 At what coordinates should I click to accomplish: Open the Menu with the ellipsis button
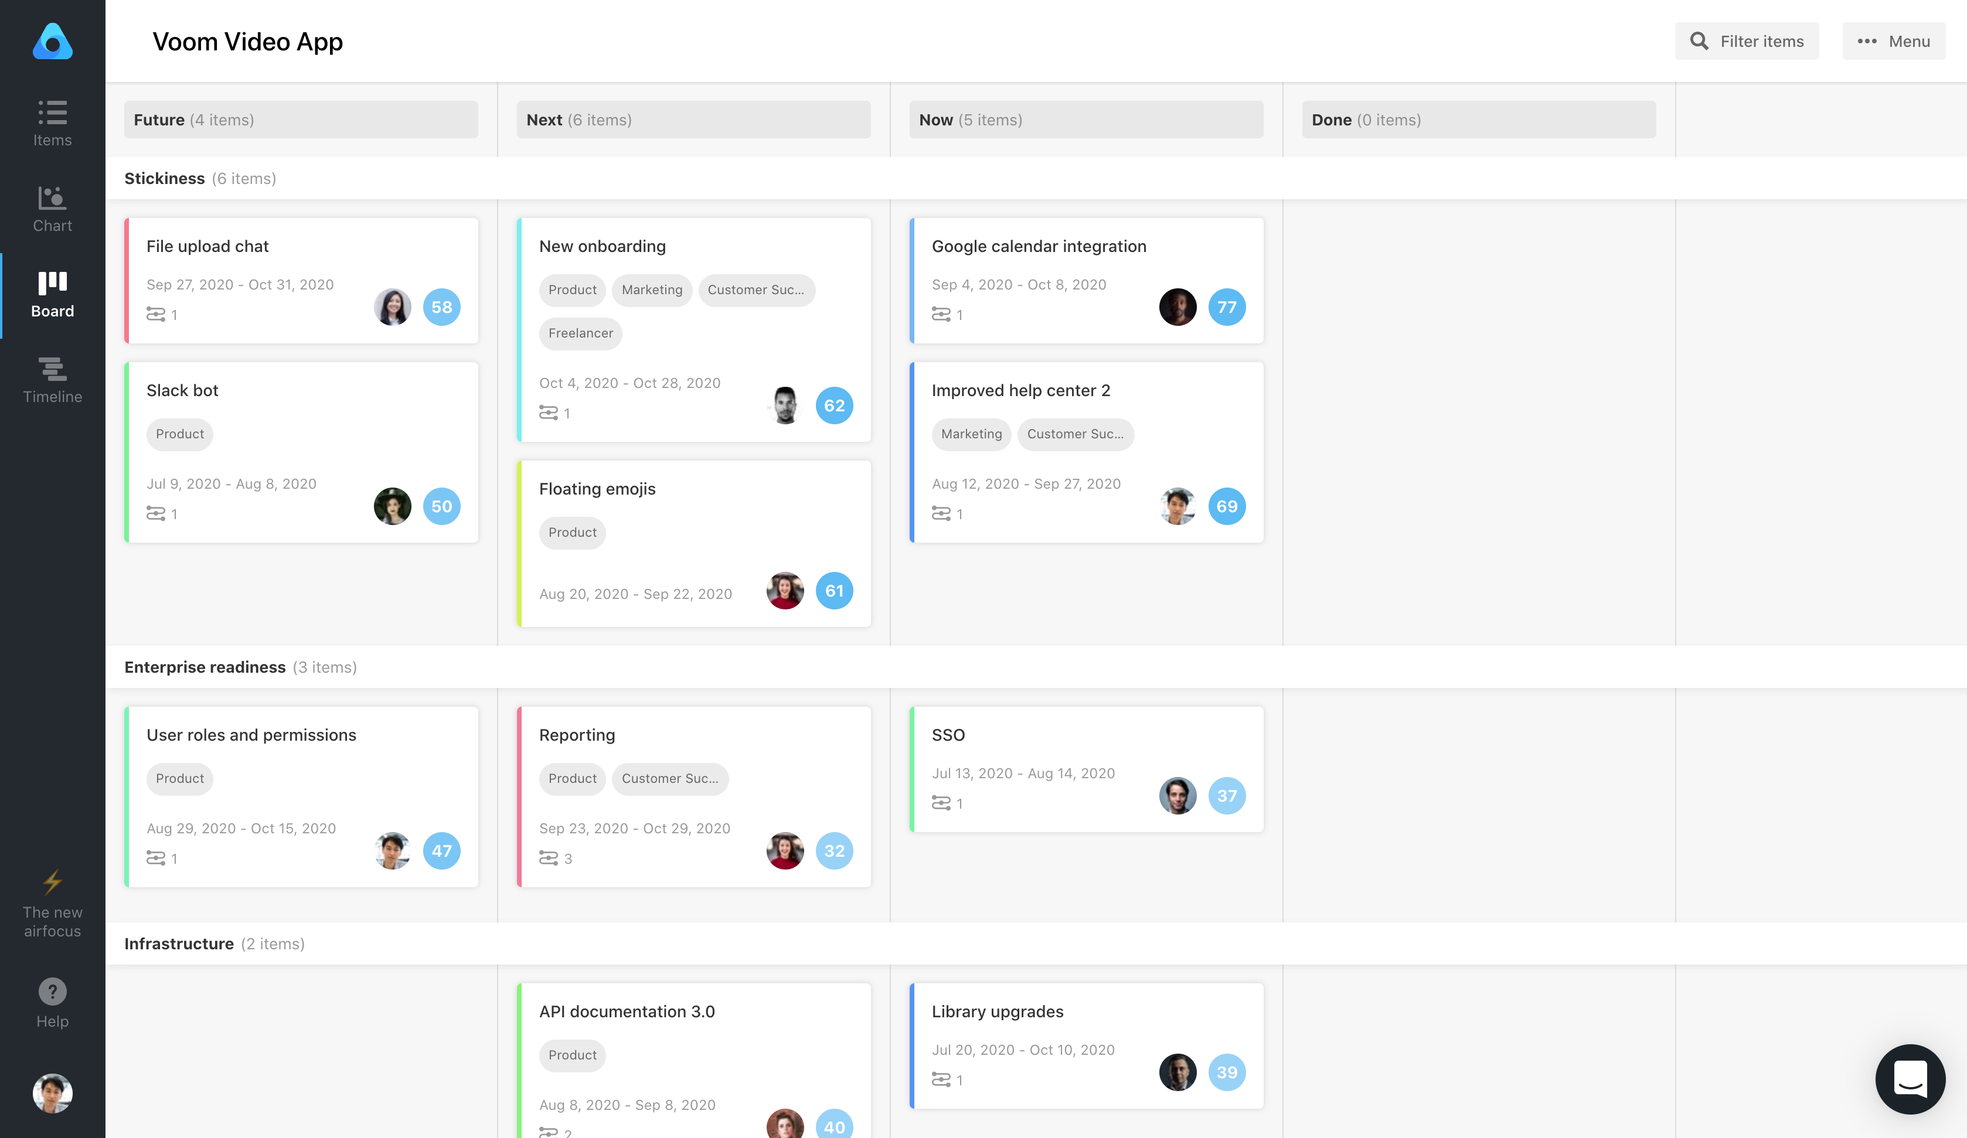(1867, 42)
